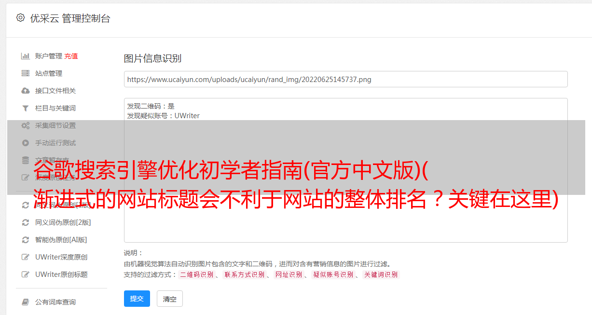
Task: Click the filter icon for 栏目与关键词
Action: click(x=26, y=108)
